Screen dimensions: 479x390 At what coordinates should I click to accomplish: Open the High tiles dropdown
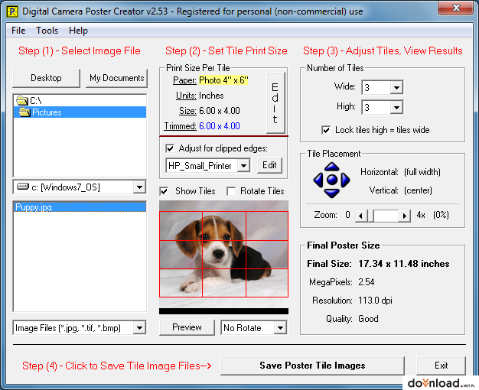coord(396,107)
